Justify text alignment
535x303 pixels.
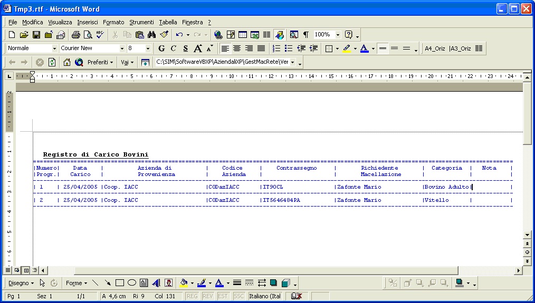pyautogui.click(x=261, y=48)
